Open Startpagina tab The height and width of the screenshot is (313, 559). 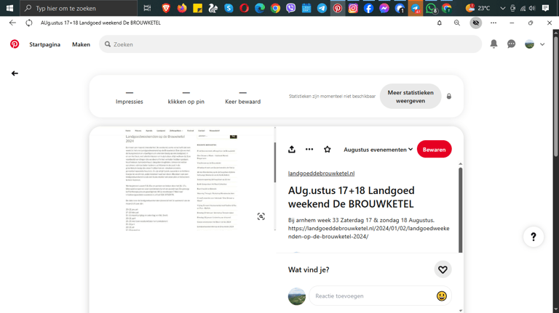pos(44,44)
